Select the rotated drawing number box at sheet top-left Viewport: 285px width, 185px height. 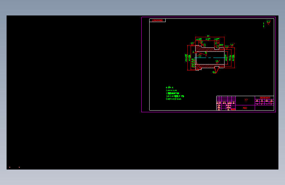(157, 20)
